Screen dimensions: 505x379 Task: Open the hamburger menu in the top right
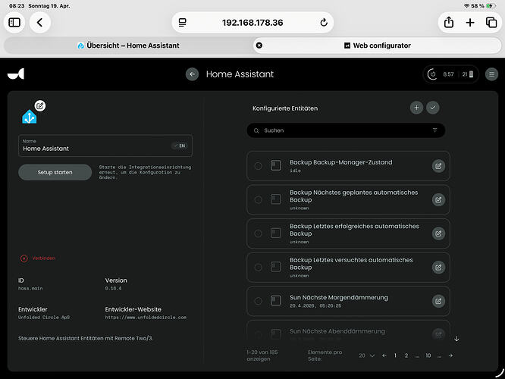491,74
